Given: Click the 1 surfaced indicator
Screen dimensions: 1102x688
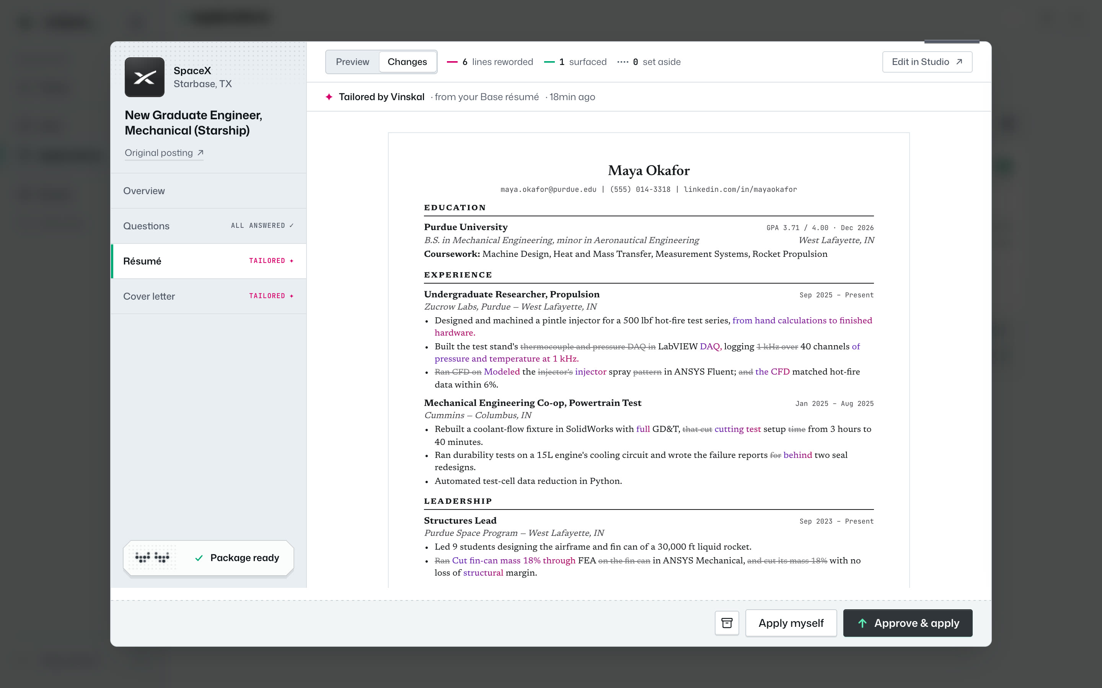Looking at the screenshot, I should [575, 62].
